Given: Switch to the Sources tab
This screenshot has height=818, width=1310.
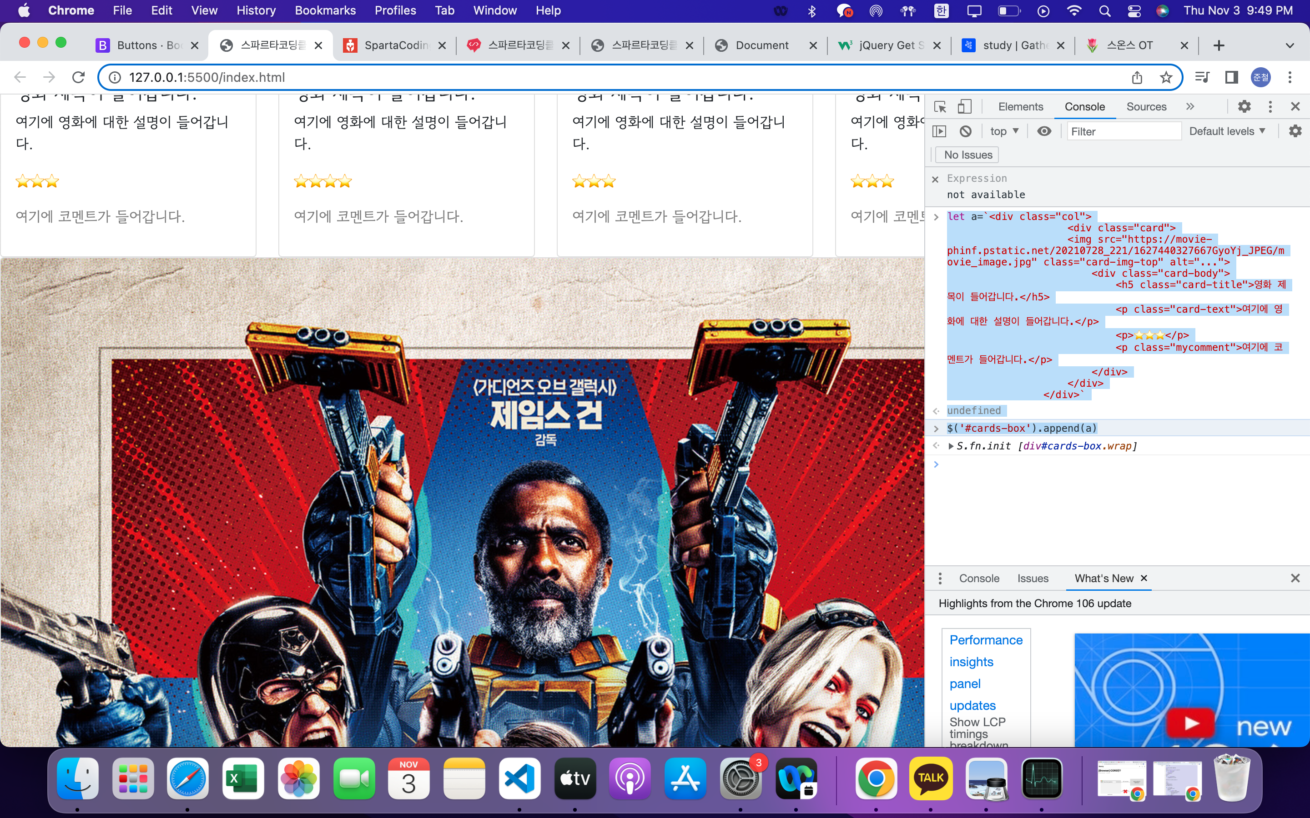Looking at the screenshot, I should point(1146,107).
